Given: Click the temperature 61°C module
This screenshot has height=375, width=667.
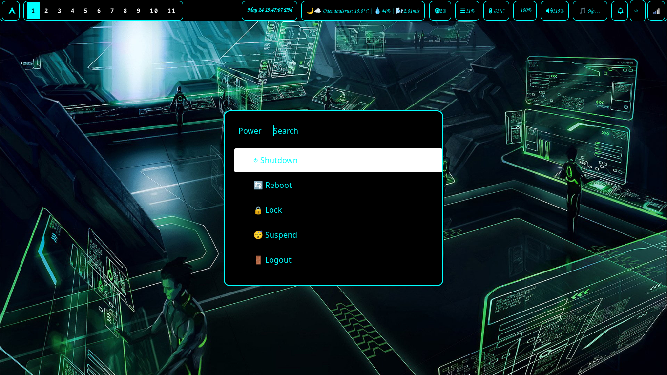Looking at the screenshot, I should 496,11.
